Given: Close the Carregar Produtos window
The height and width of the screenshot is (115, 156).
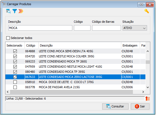Looking at the screenshot, I should coord(150,4).
